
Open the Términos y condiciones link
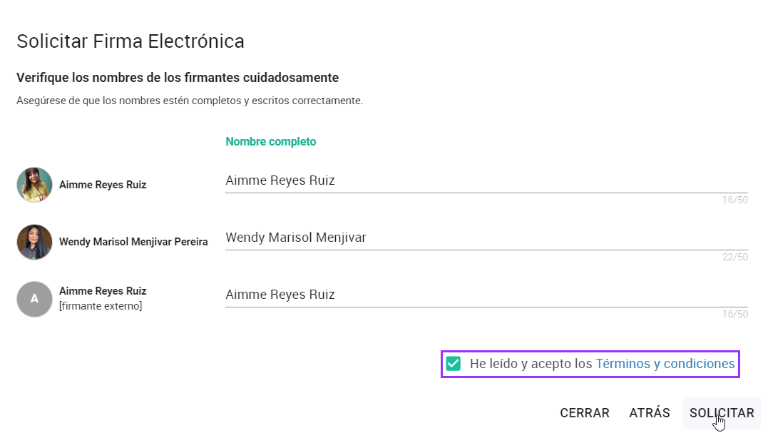(665, 363)
